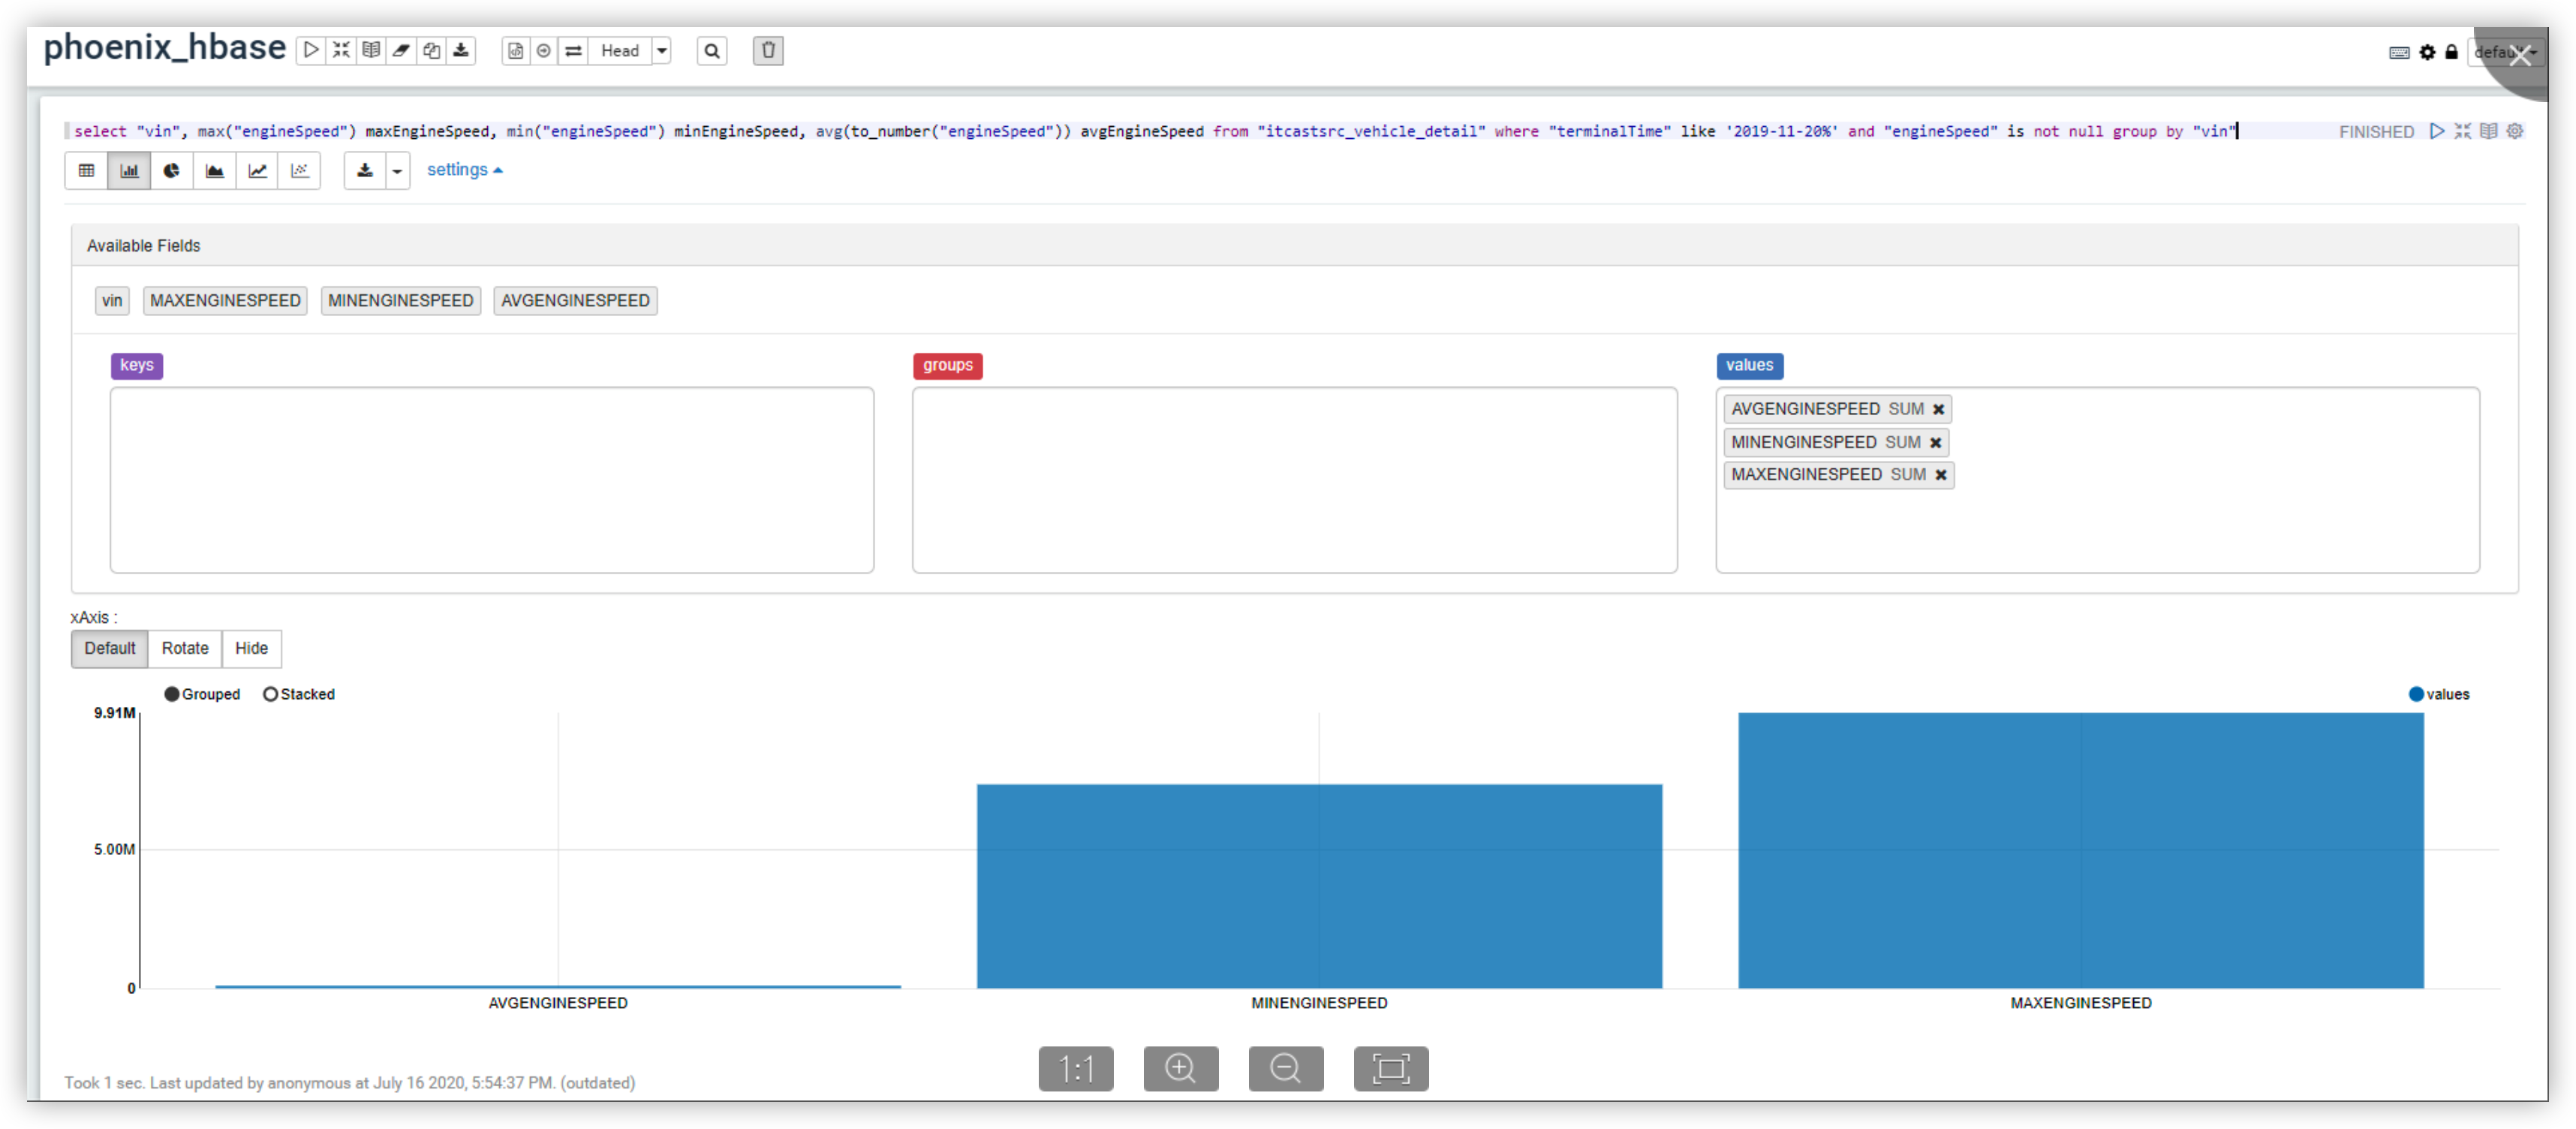Open the Head revision dropdown
This screenshot has height=1129, width=2576.
click(x=662, y=51)
